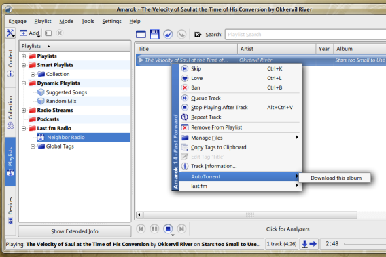Click the playlist horizontal scrollbar thumb
The width and height of the screenshot is (386, 257).
pos(250,215)
